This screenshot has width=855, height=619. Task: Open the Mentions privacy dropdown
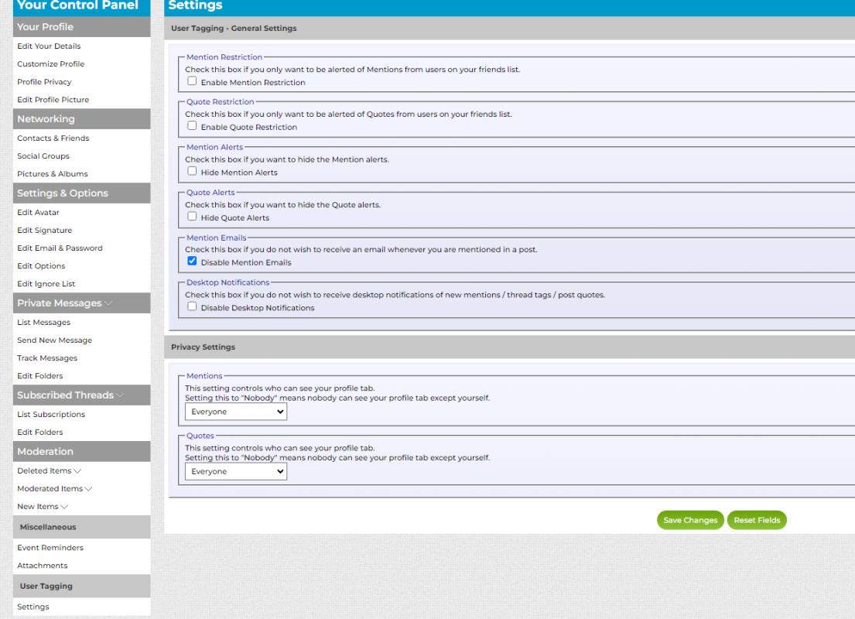[235, 412]
